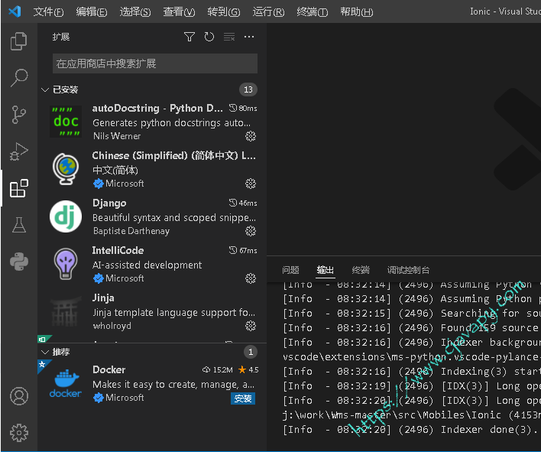
Task: Open manage gear for Chinese (Simplified) extension
Action: (251, 184)
